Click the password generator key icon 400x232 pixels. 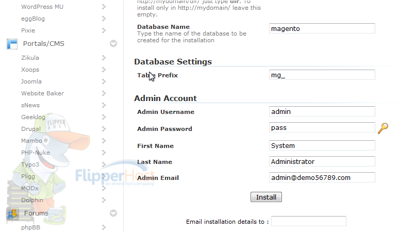coord(383,128)
